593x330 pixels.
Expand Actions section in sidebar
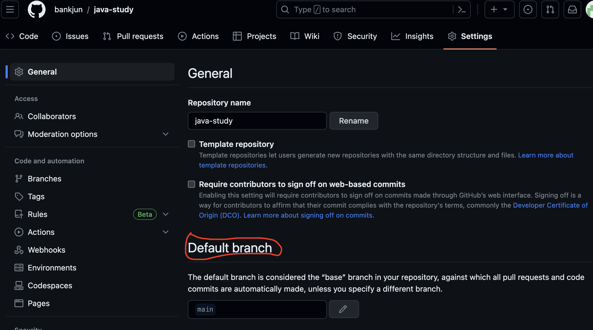coord(166,232)
